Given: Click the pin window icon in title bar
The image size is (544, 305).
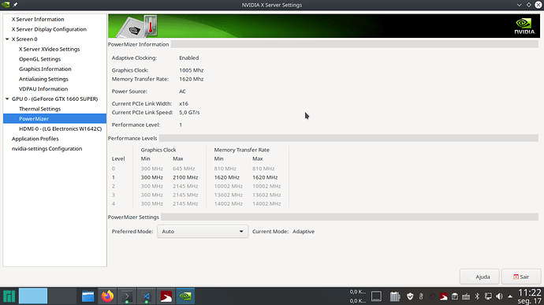Looking at the screenshot, I should pos(15,5).
